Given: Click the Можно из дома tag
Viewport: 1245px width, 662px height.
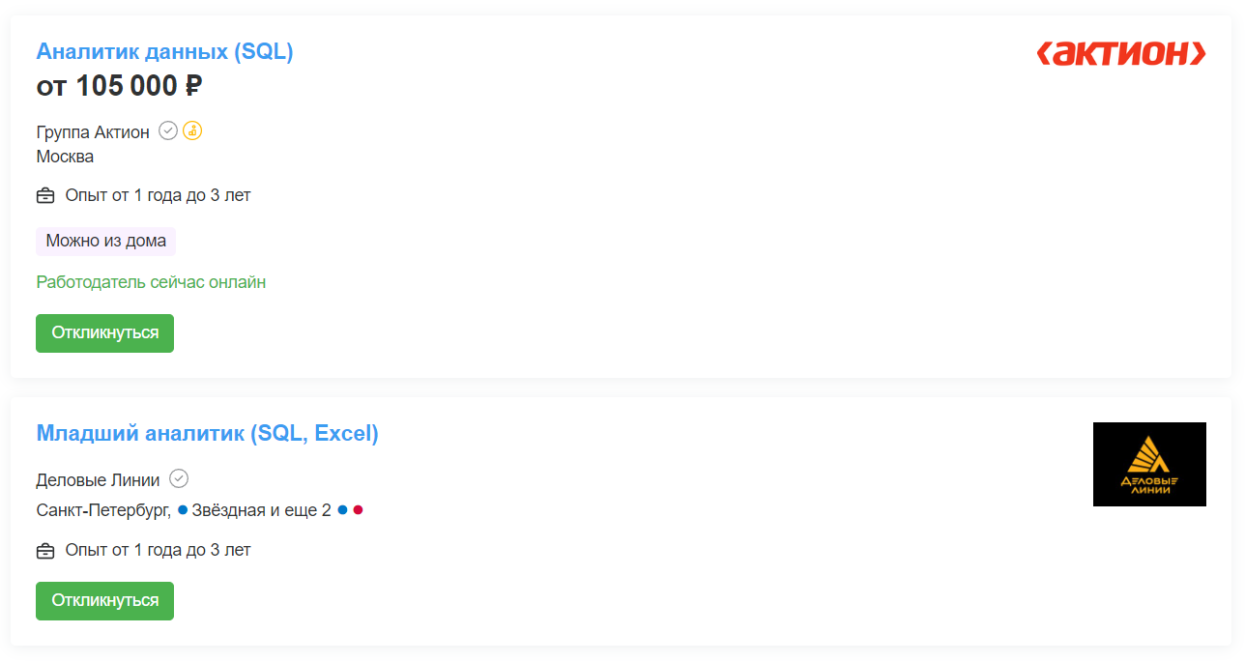Looking at the screenshot, I should click(x=106, y=242).
